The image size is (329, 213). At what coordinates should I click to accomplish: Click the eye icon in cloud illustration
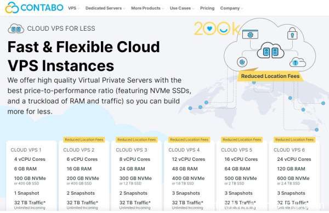[242, 62]
